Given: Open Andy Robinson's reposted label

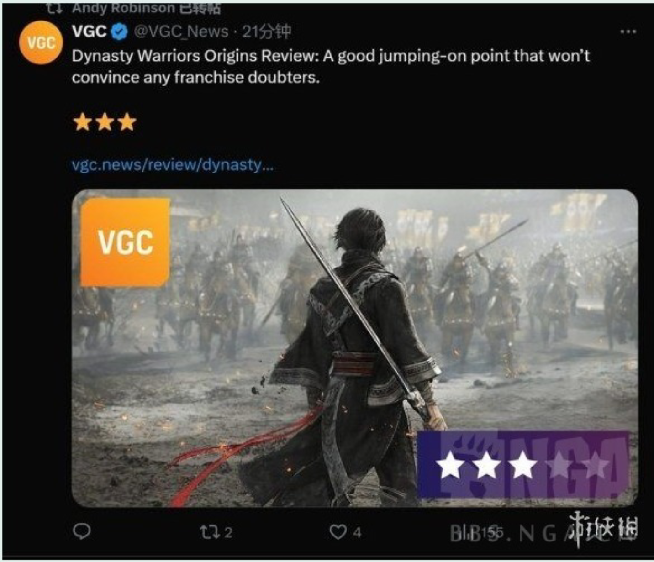Looking at the screenshot, I should click(x=146, y=8).
